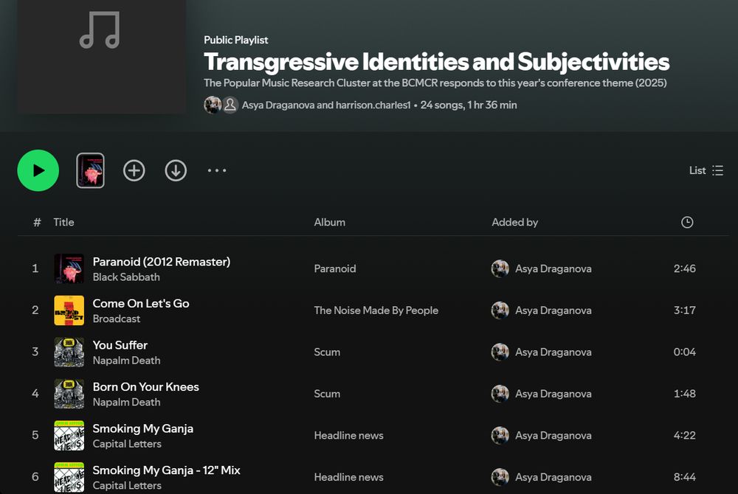Click You Suffer cover art thumbnail

point(69,352)
